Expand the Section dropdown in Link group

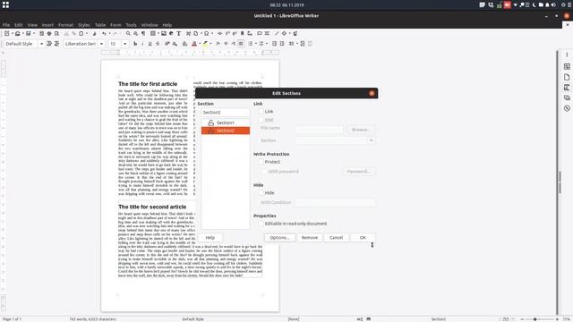click(371, 140)
